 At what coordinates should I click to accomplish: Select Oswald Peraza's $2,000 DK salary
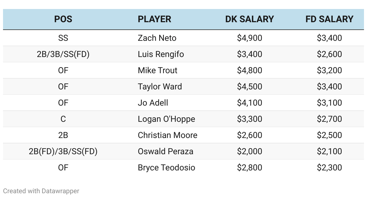point(249,151)
